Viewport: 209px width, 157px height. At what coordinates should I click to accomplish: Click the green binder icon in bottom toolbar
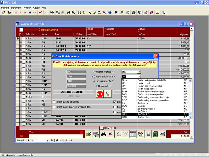tap(155, 134)
